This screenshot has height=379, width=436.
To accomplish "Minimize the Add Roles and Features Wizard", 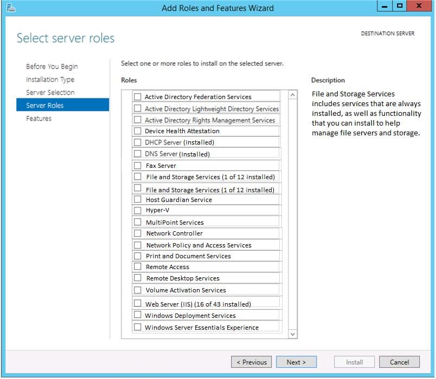I will (384, 6).
